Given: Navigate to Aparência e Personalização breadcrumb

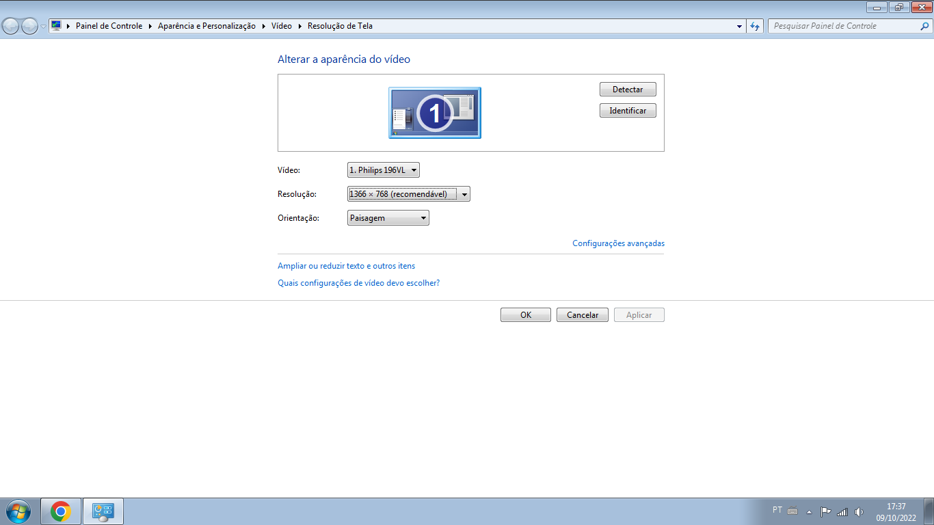Looking at the screenshot, I should (206, 26).
